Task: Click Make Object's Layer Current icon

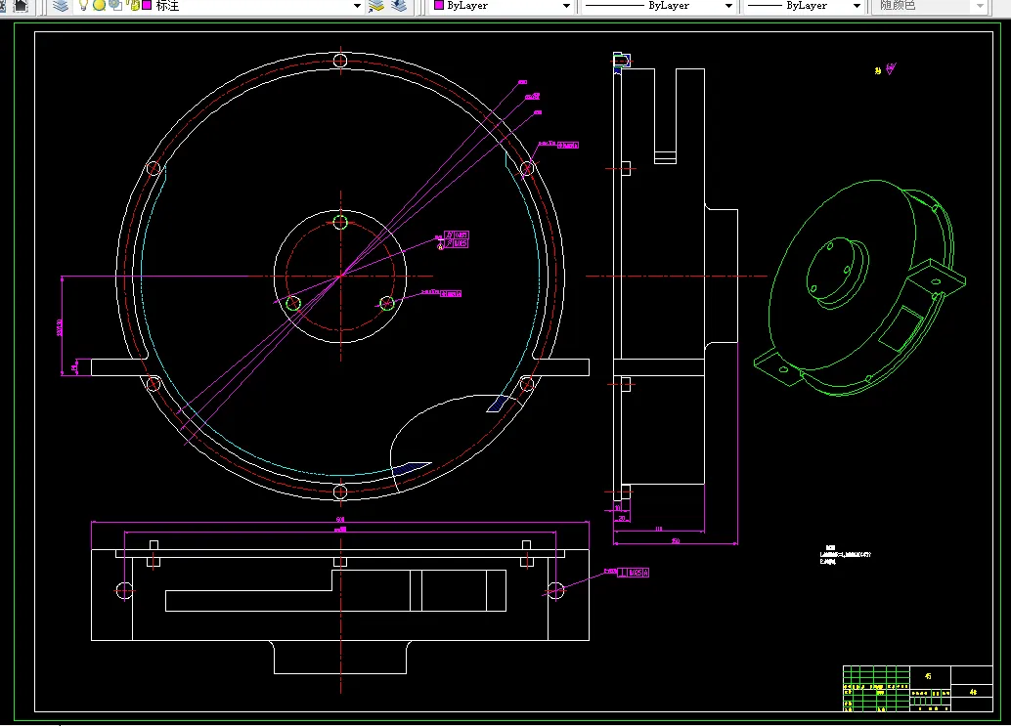Action: (x=375, y=6)
